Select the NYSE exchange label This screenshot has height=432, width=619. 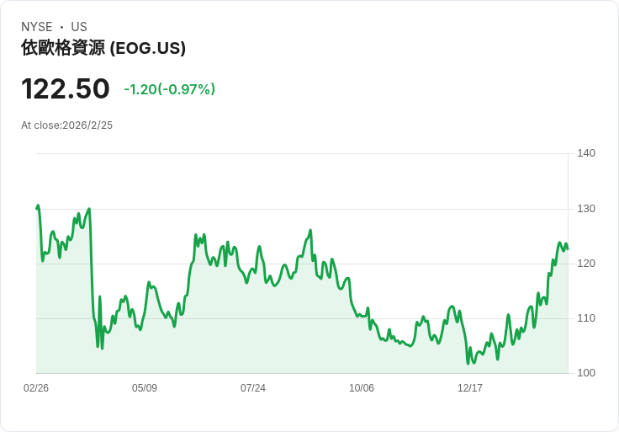[37, 27]
